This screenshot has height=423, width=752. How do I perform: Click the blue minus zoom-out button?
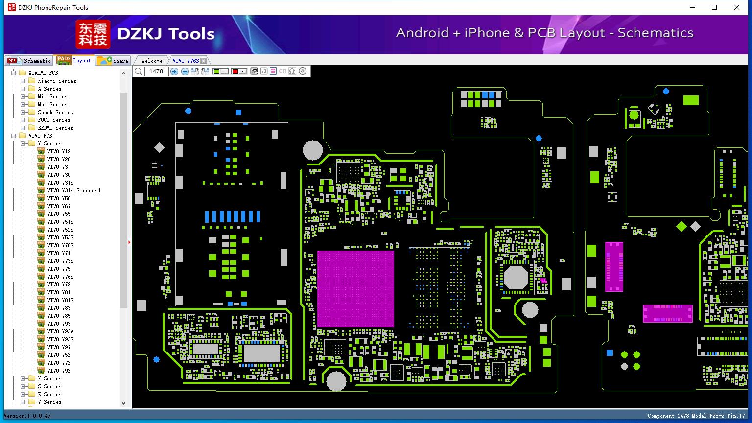(185, 71)
